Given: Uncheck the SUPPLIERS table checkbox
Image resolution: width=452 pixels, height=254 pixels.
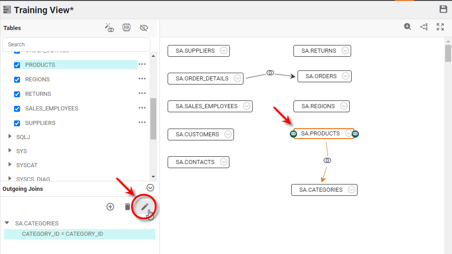Looking at the screenshot, I should click(x=17, y=123).
